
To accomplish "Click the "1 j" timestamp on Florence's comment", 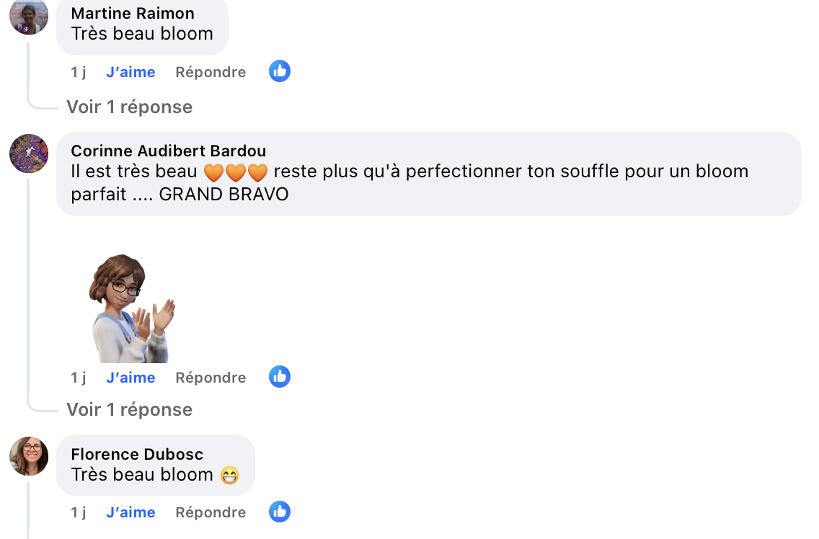I will (x=78, y=512).
